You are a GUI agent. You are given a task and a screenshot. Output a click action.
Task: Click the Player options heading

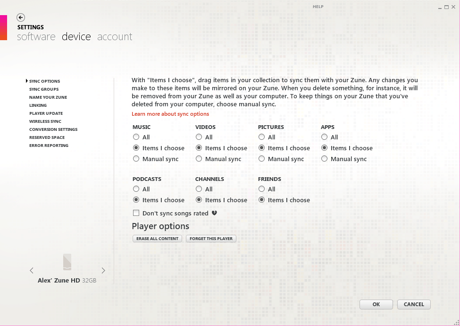tap(160, 226)
